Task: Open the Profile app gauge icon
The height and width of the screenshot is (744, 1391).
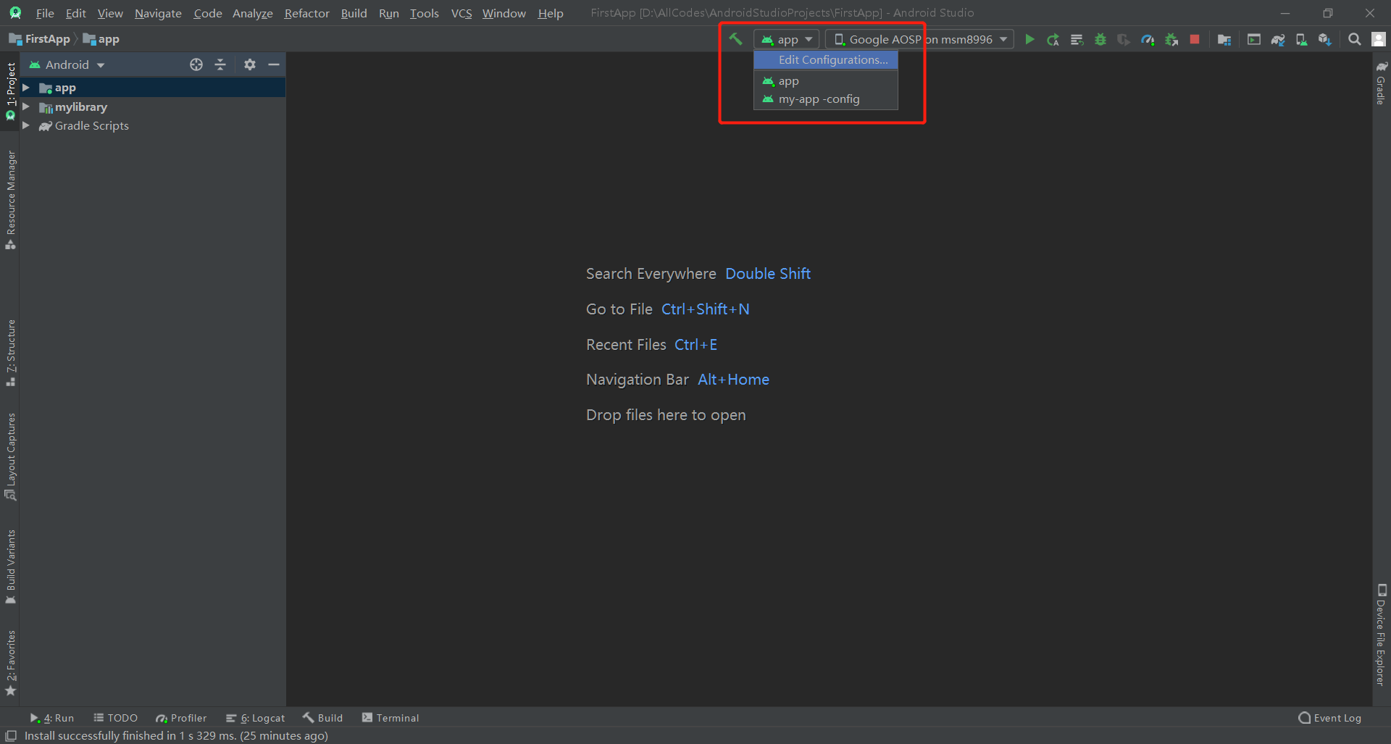Action: coord(1148,39)
